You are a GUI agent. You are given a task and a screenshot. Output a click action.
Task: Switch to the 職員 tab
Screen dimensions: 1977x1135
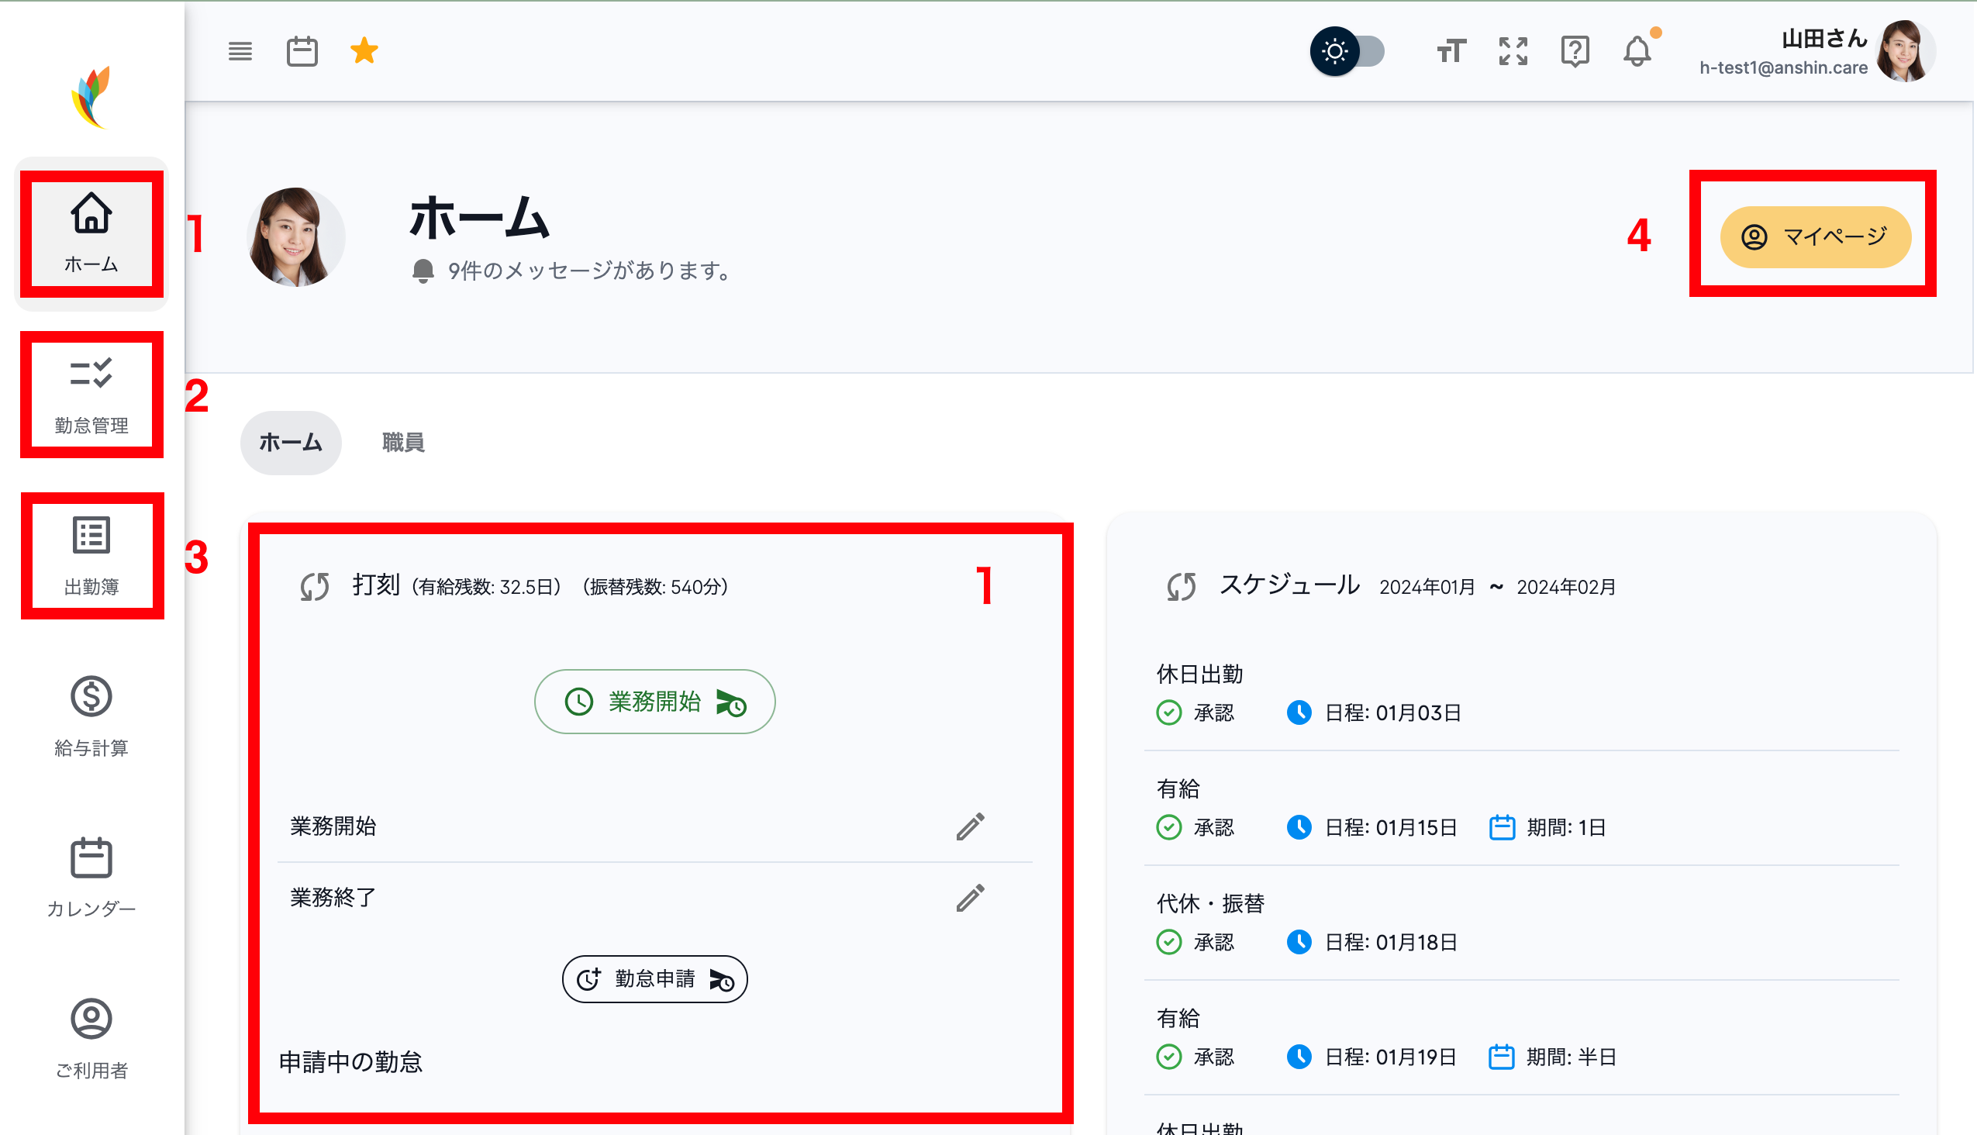point(402,442)
